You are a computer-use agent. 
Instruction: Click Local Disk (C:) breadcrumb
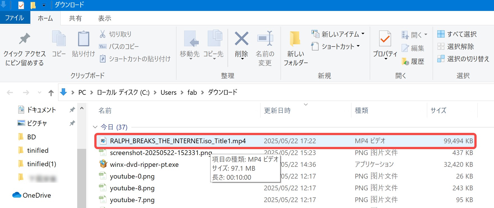123,93
